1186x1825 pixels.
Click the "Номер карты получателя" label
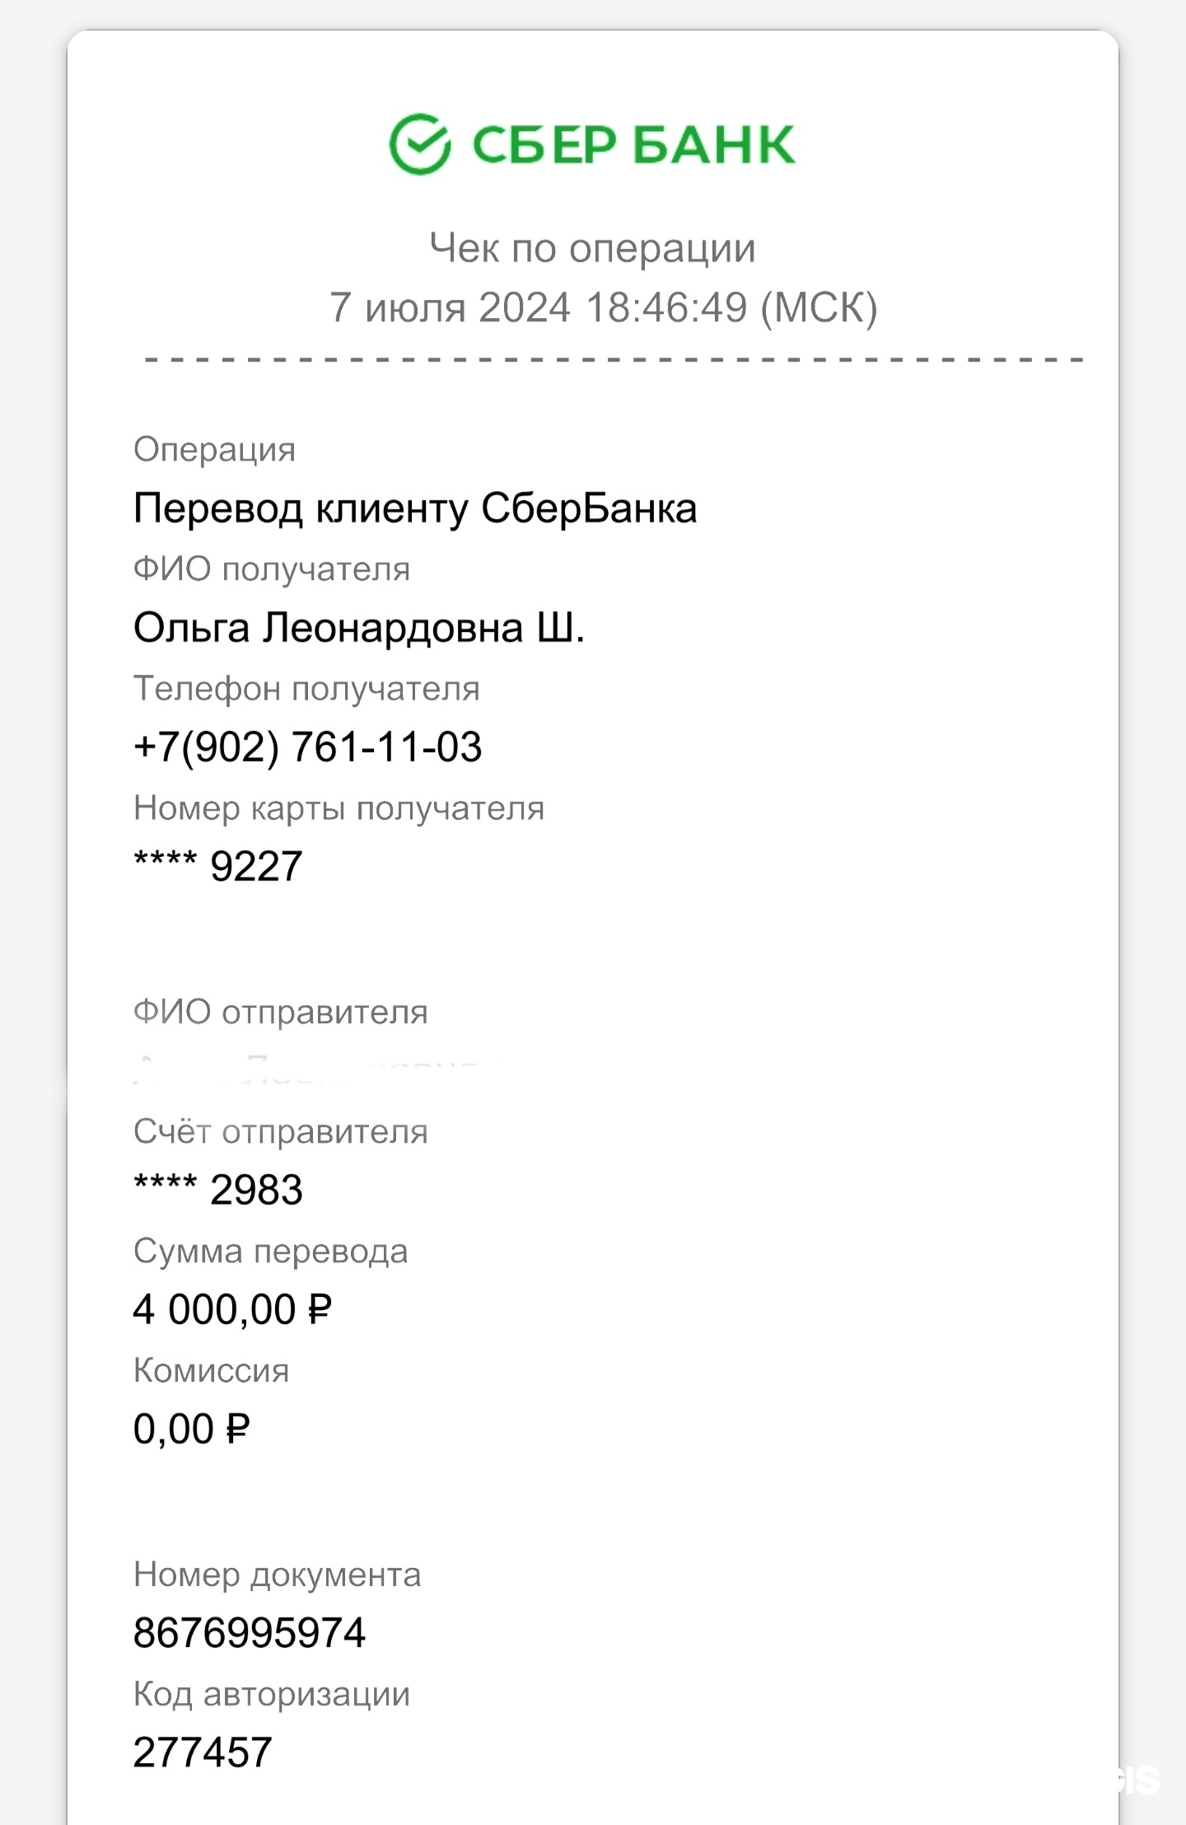click(x=339, y=808)
